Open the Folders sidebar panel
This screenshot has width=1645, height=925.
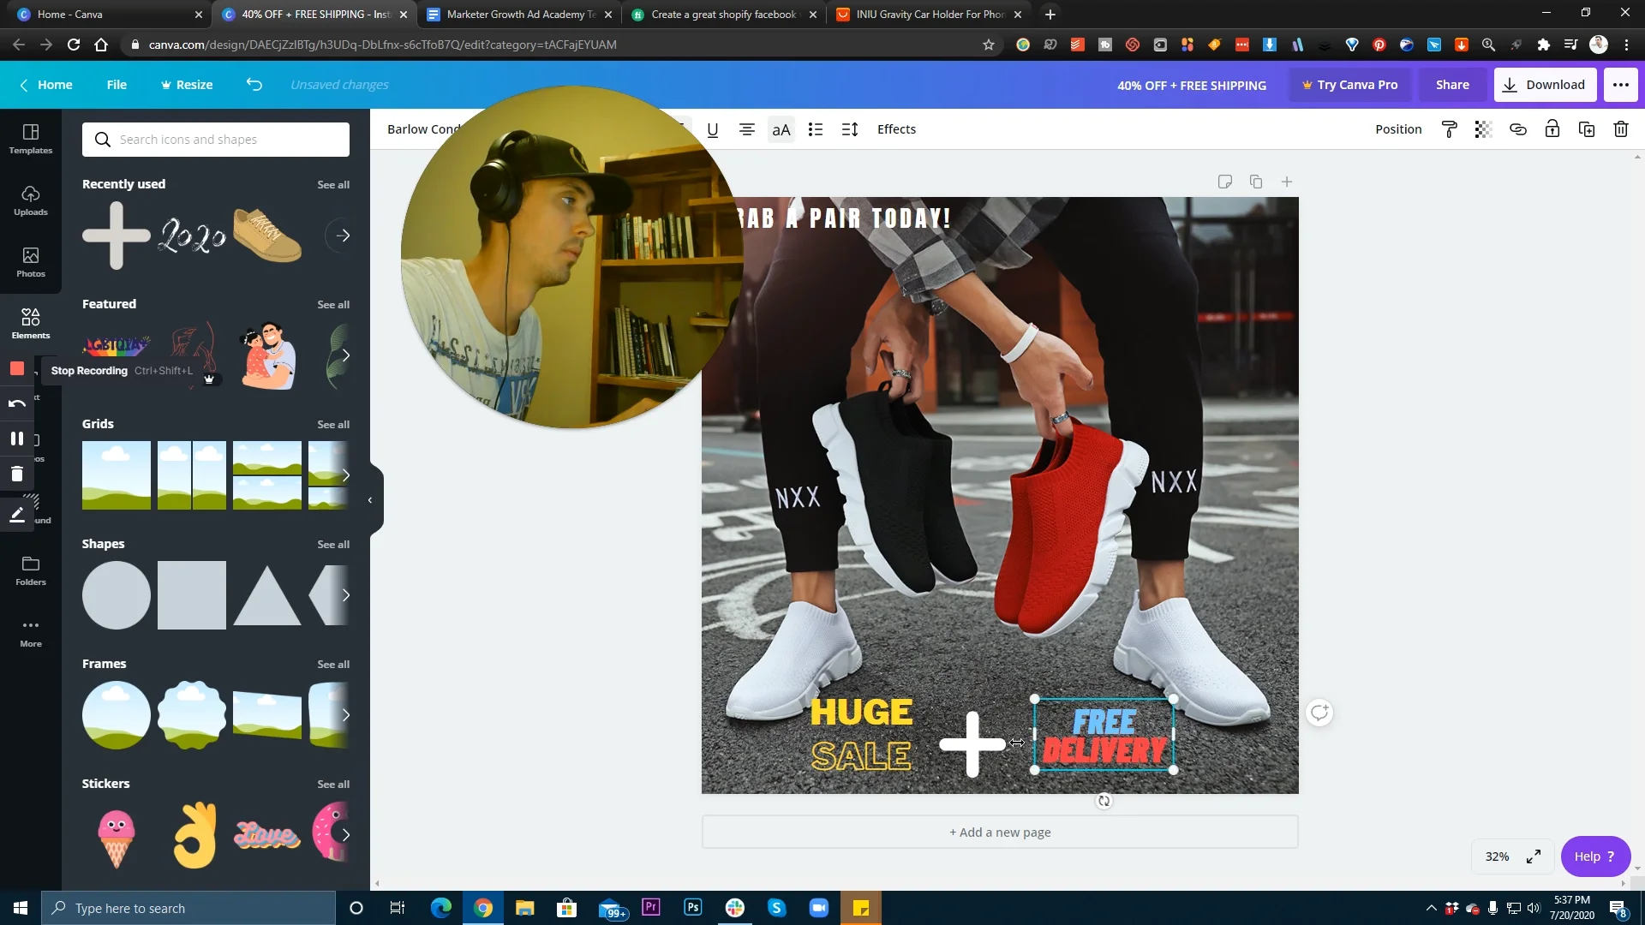point(31,570)
